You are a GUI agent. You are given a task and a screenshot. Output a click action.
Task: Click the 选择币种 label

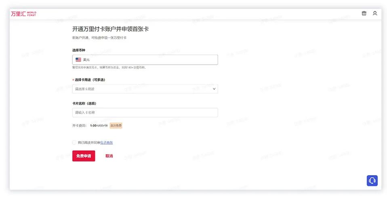click(x=79, y=50)
